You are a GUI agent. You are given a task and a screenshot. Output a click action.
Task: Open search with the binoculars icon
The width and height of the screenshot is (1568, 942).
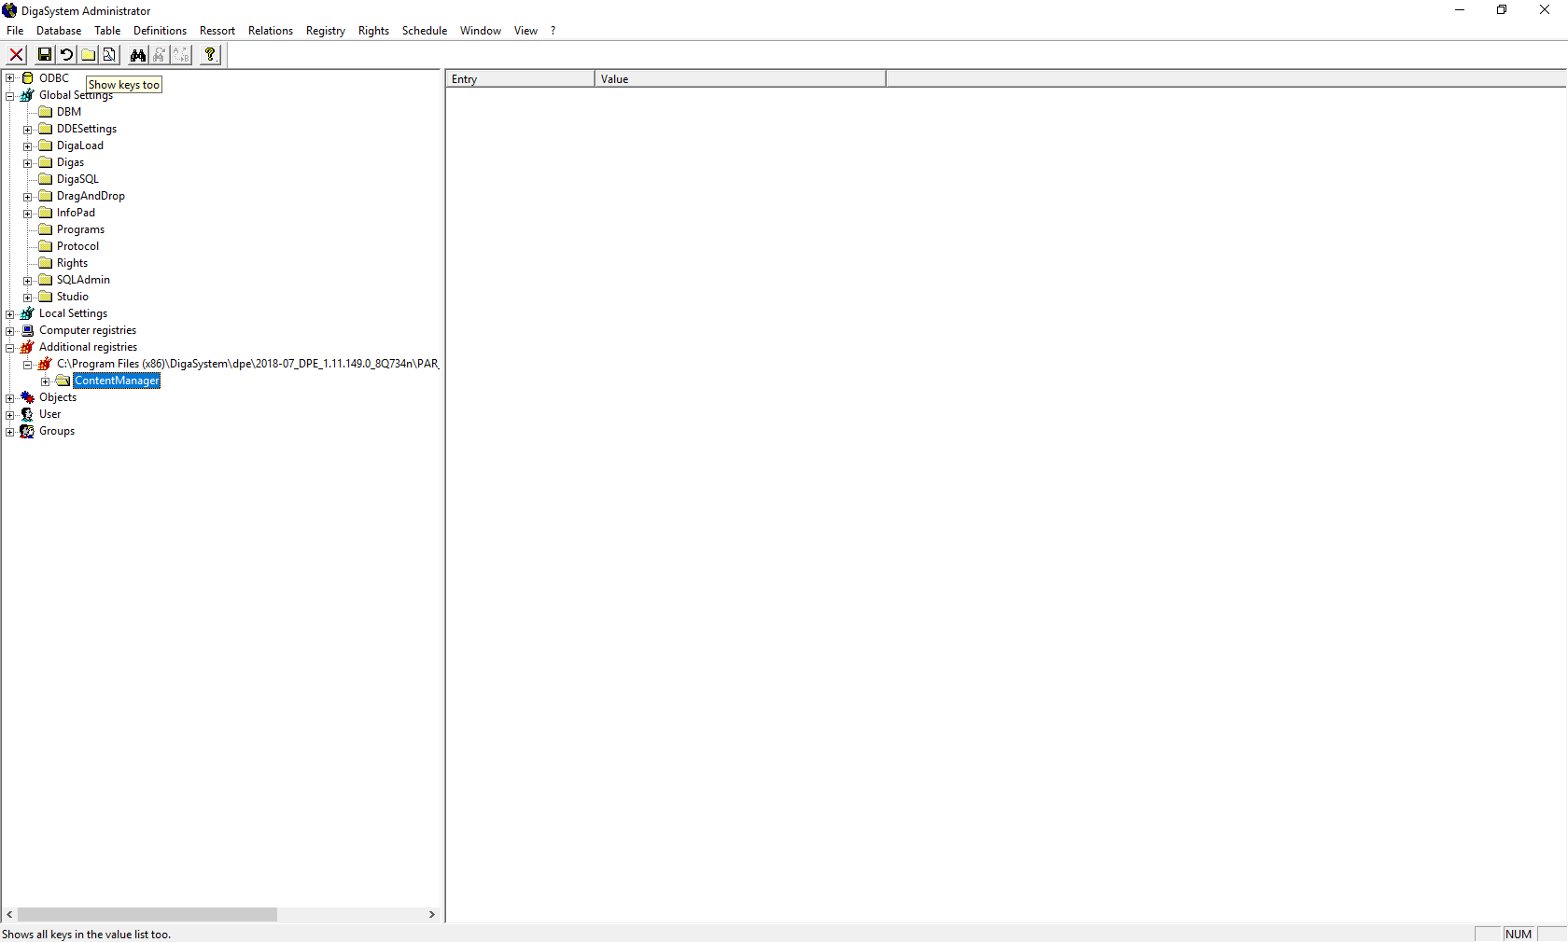pos(138,55)
